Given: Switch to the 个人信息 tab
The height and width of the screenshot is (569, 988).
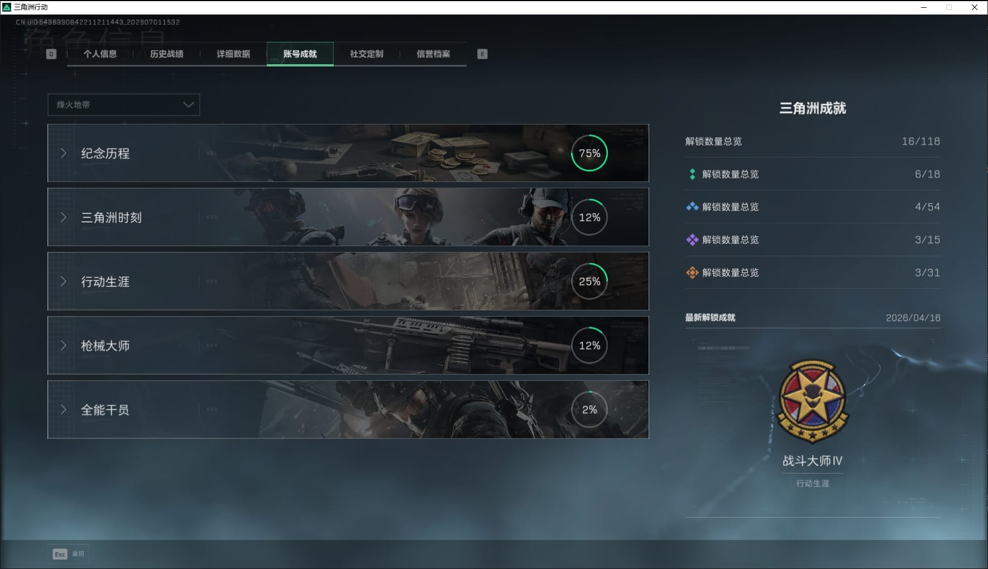Looking at the screenshot, I should (x=100, y=54).
